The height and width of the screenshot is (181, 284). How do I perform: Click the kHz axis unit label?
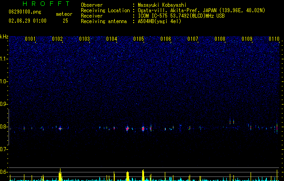pos(4,37)
